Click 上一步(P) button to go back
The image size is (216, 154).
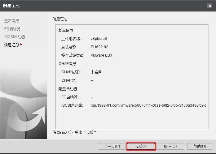point(112,146)
